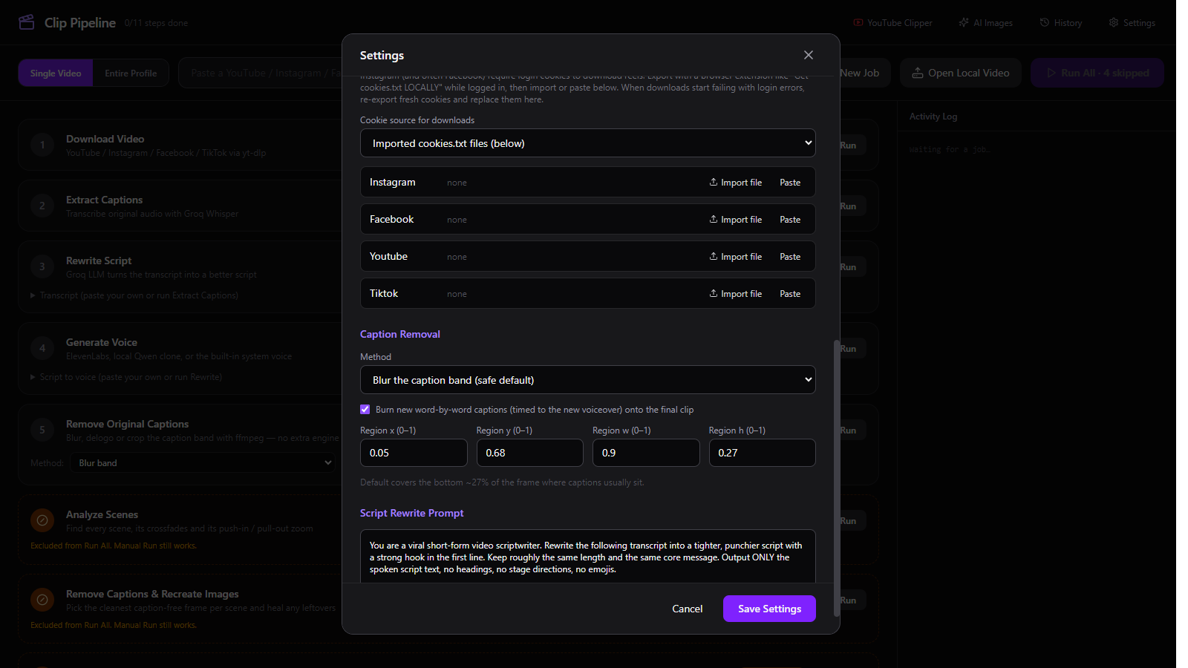Click the Region y input field
This screenshot has width=1188, height=668.
529,453
